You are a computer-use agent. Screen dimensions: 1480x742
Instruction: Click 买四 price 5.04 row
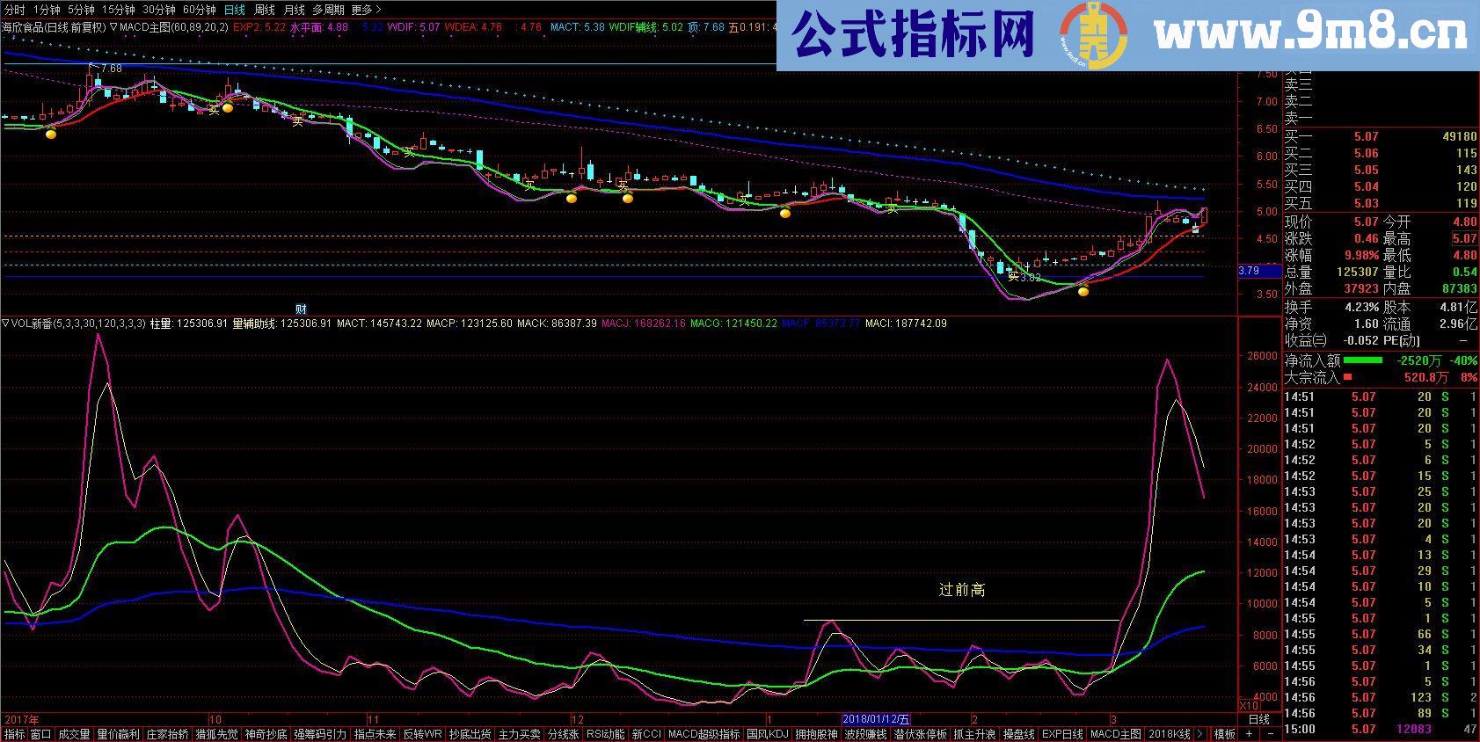(1381, 187)
